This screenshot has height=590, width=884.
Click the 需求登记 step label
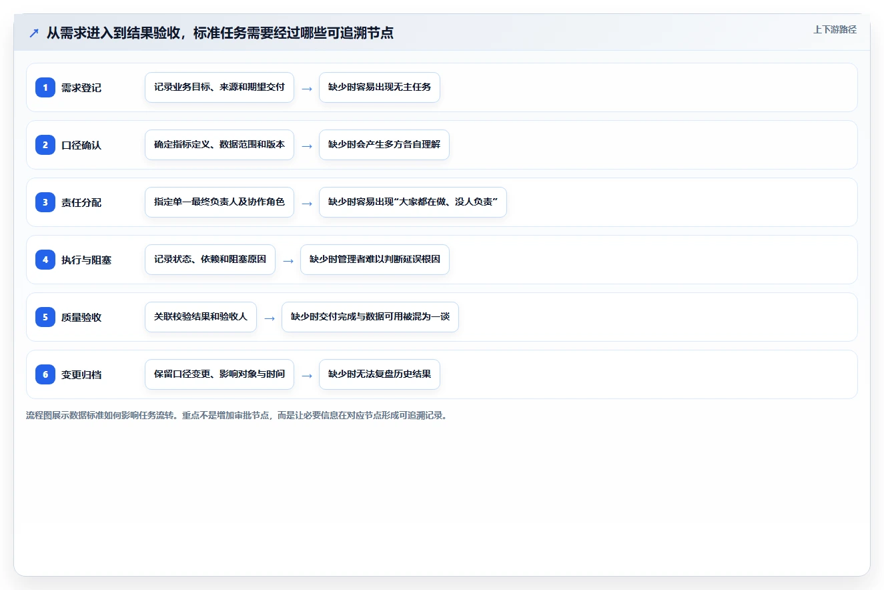[81, 88]
